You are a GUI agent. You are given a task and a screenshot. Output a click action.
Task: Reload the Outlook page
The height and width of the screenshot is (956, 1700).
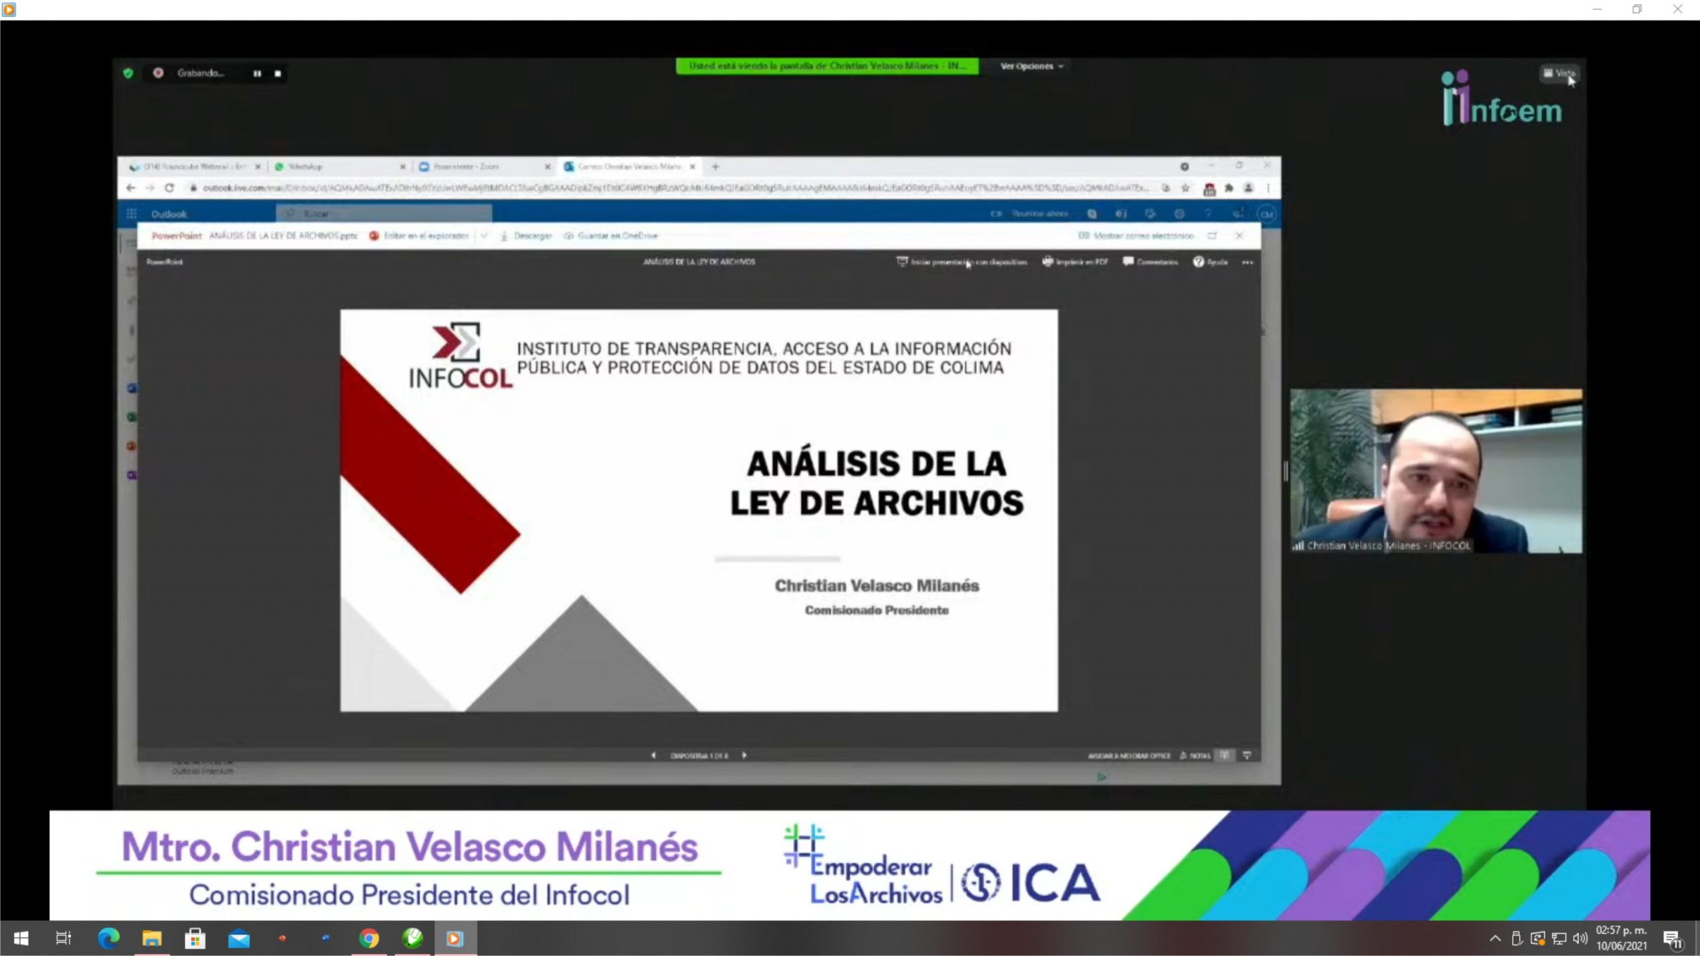[x=169, y=189]
